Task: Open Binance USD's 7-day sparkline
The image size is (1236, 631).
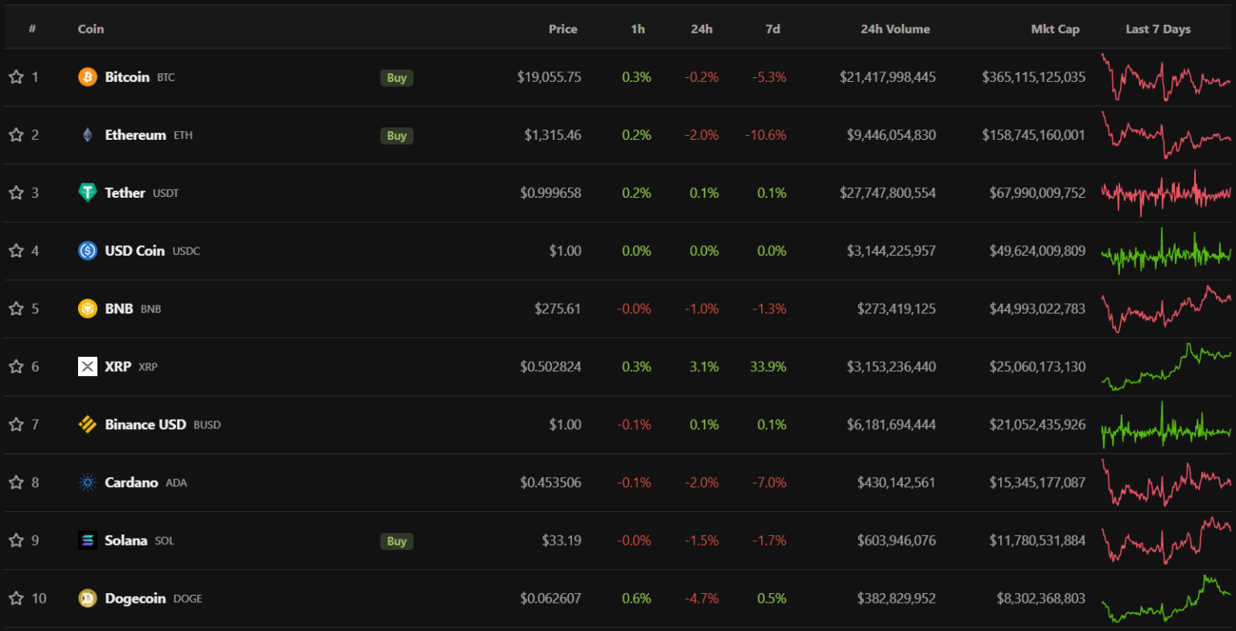Action: [x=1166, y=424]
